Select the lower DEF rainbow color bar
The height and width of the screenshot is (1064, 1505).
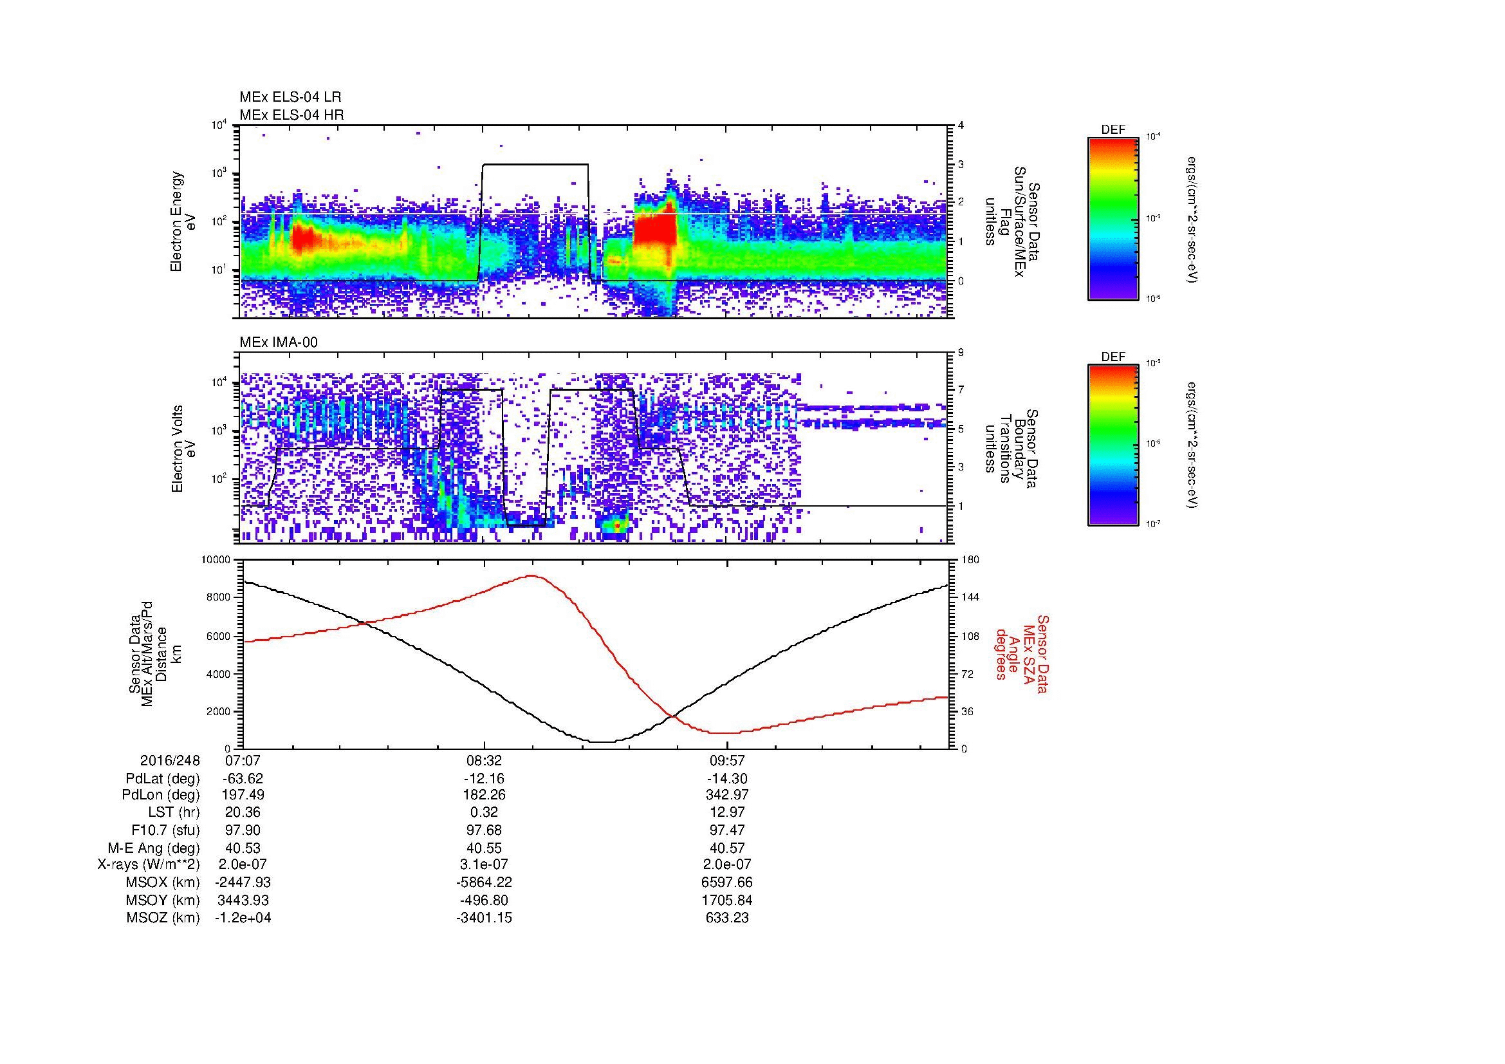[x=1113, y=445]
